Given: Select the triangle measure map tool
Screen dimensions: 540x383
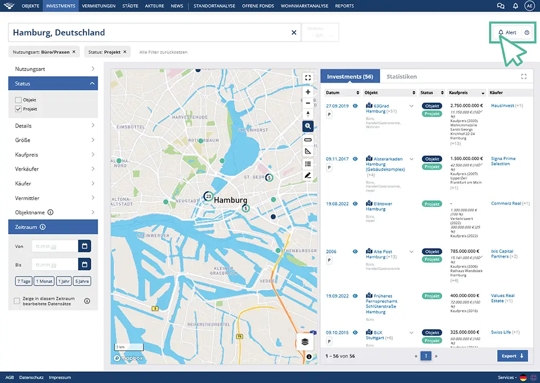Looking at the screenshot, I should coord(308,151).
